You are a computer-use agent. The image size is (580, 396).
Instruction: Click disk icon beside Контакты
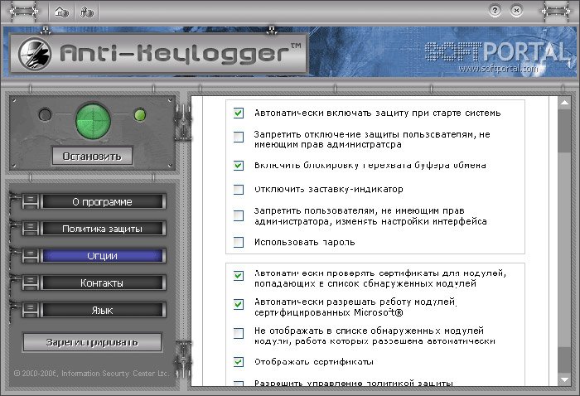31,283
